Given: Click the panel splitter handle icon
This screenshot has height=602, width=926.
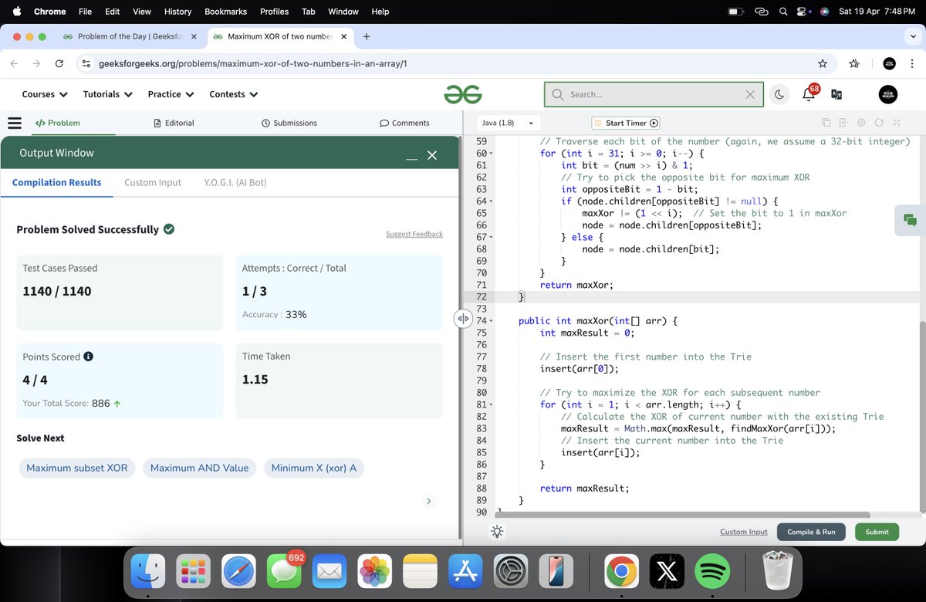Looking at the screenshot, I should pyautogui.click(x=462, y=318).
